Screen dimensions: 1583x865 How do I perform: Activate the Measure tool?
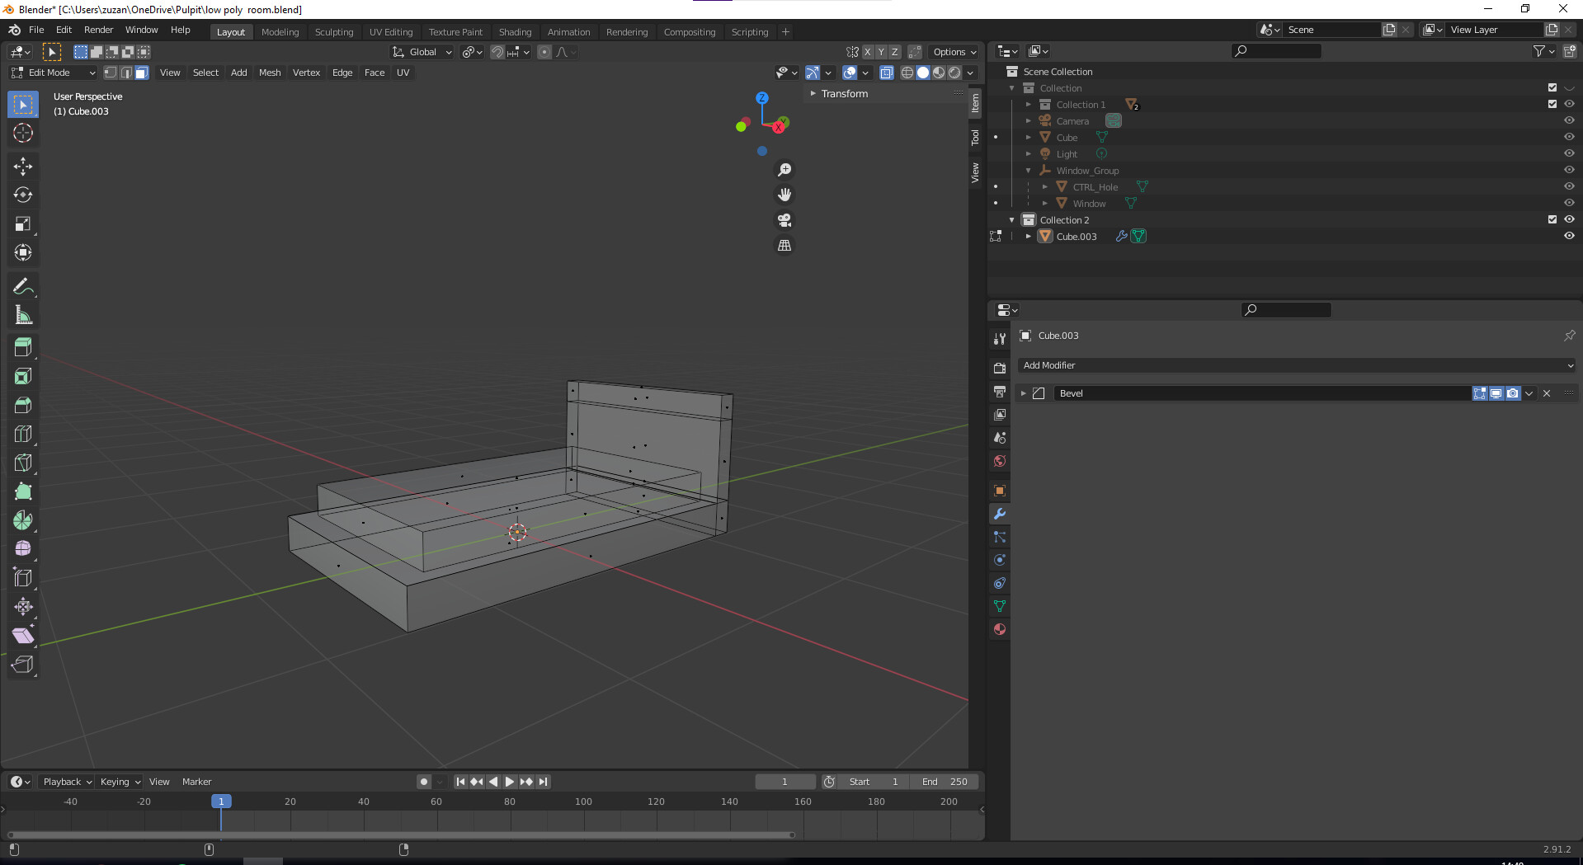tap(23, 315)
